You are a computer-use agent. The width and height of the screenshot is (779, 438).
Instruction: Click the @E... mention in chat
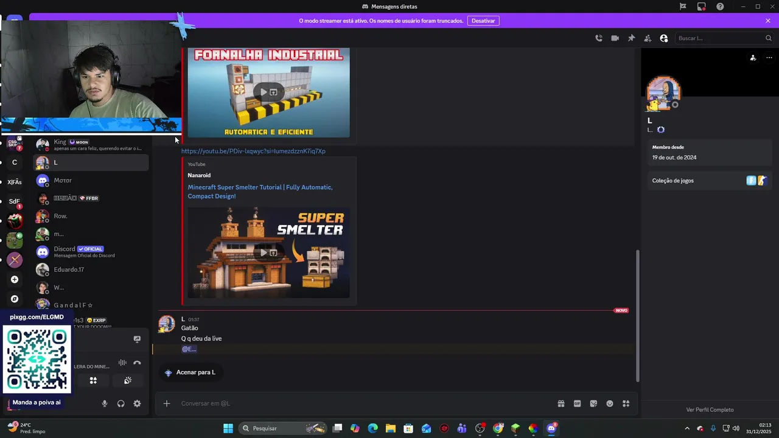point(189,349)
